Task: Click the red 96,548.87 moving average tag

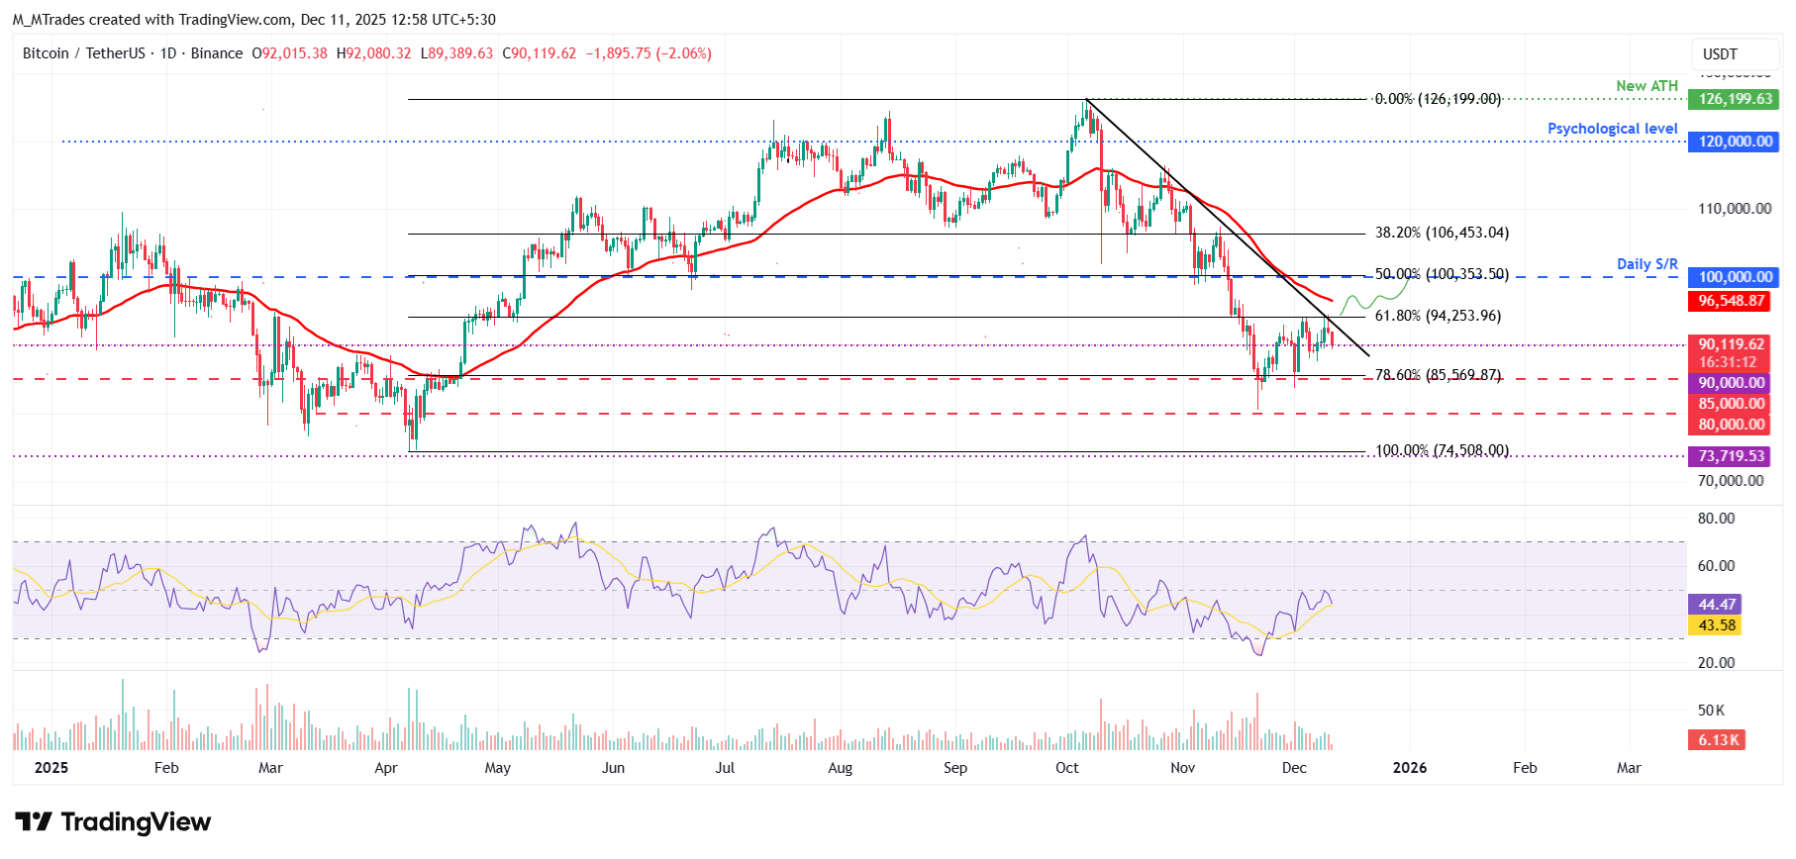Action: click(1731, 301)
